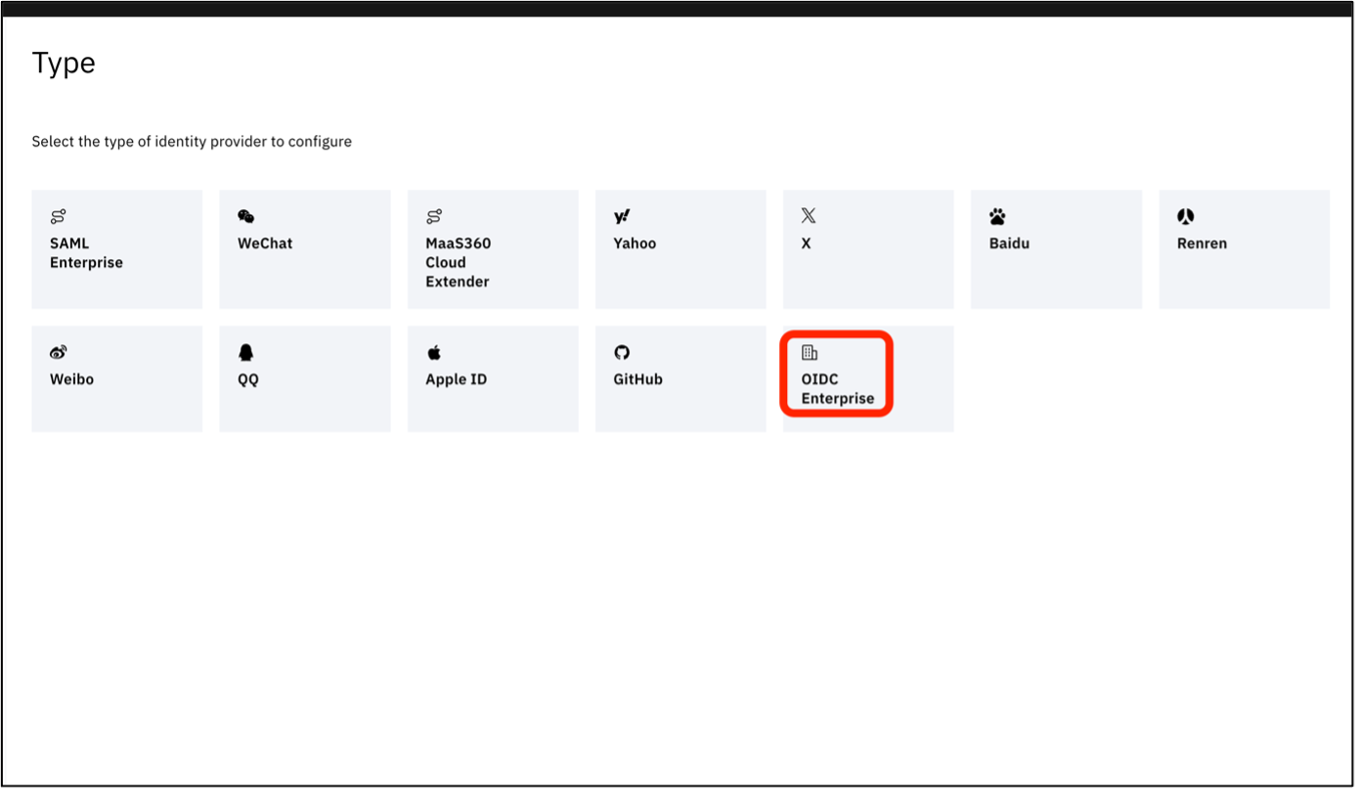Click the MaaS360 Cloud Extender icon
This screenshot has width=1359, height=791.
click(433, 215)
